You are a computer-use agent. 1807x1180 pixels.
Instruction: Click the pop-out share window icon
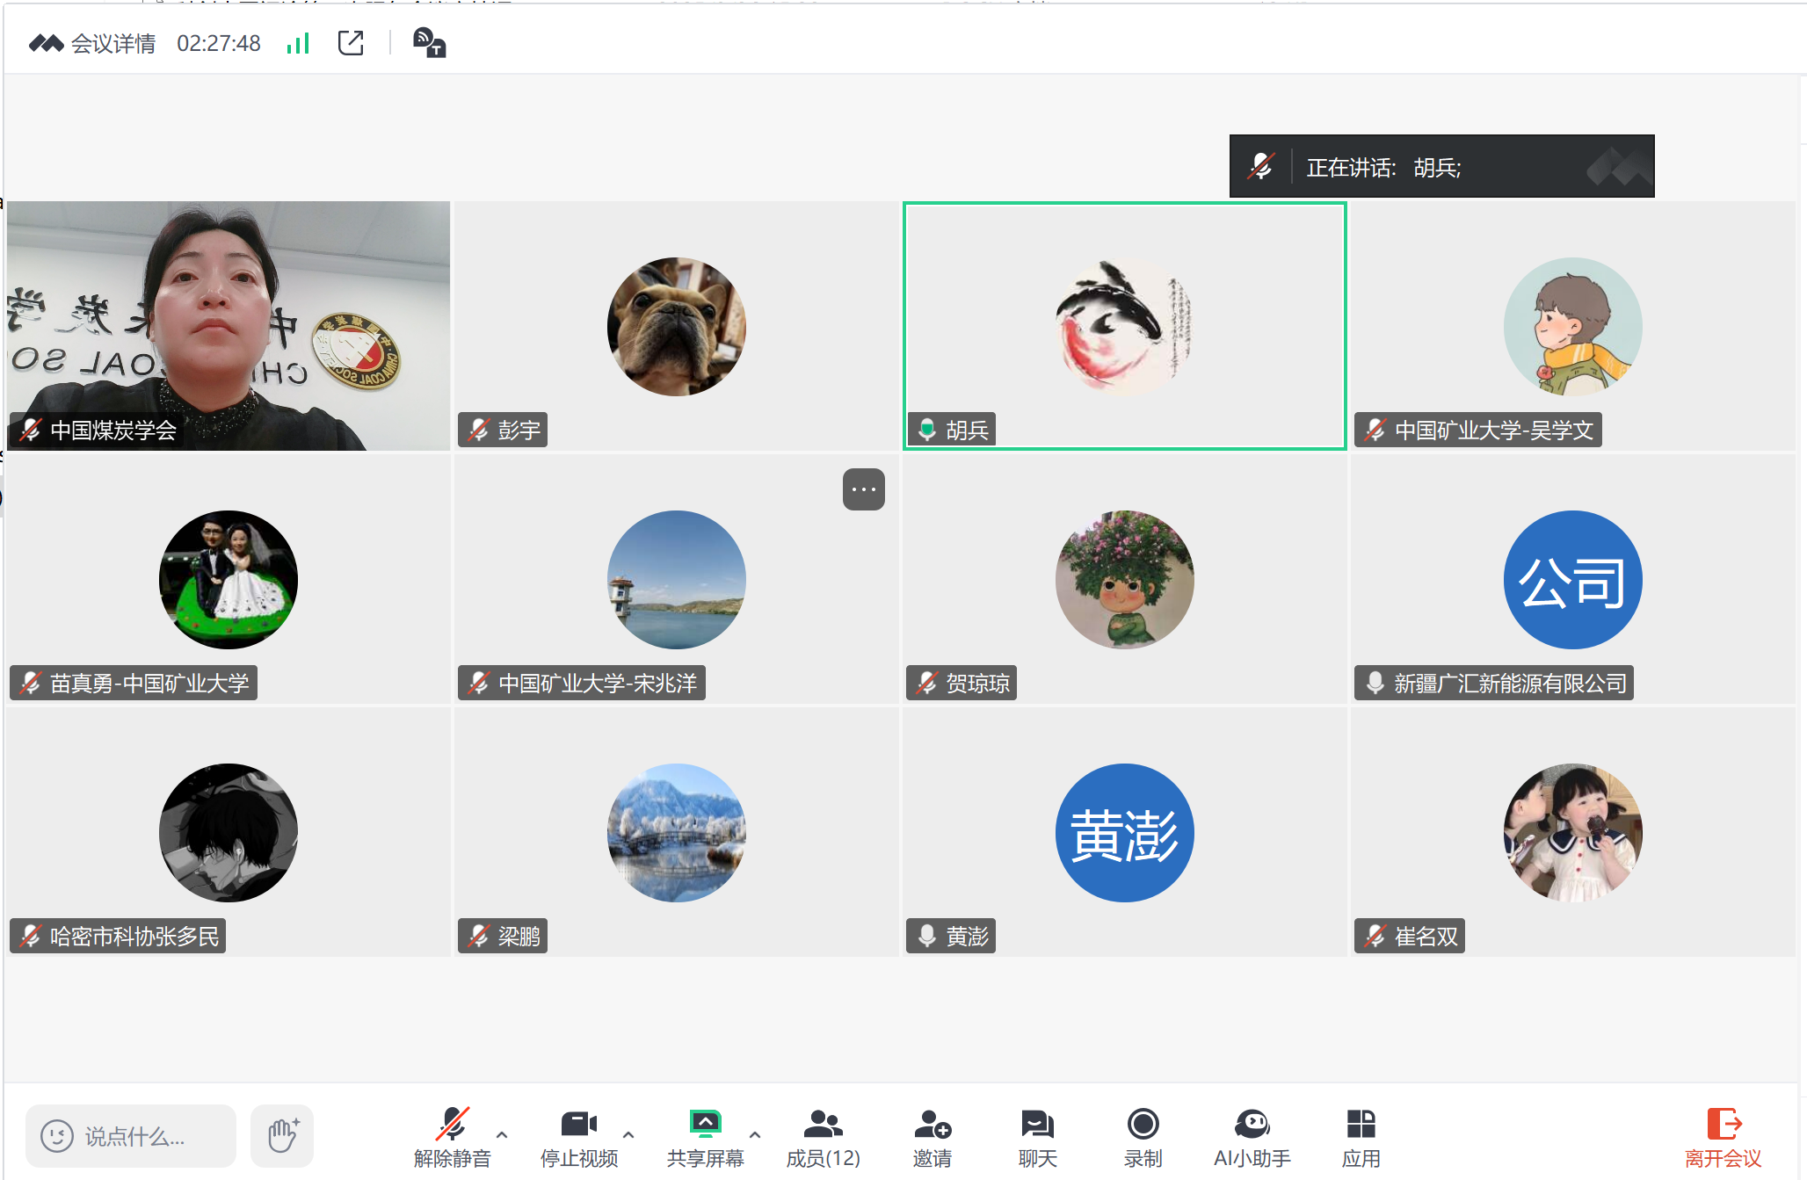(x=350, y=43)
